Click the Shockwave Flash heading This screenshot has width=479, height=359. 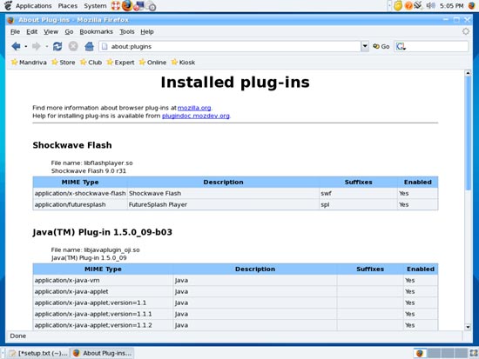coord(72,145)
